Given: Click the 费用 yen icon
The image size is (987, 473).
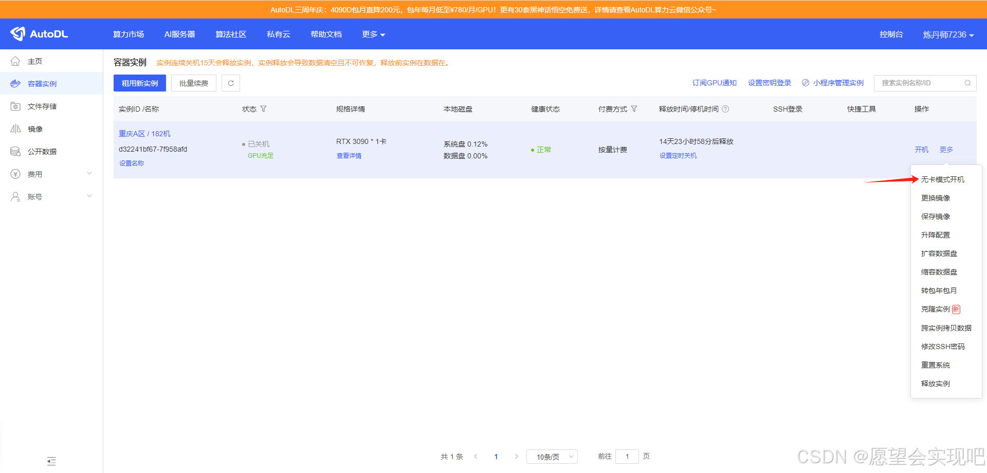Looking at the screenshot, I should point(15,174).
